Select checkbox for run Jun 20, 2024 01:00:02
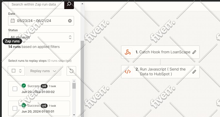This screenshot has height=117, width=220. coord(15,89)
